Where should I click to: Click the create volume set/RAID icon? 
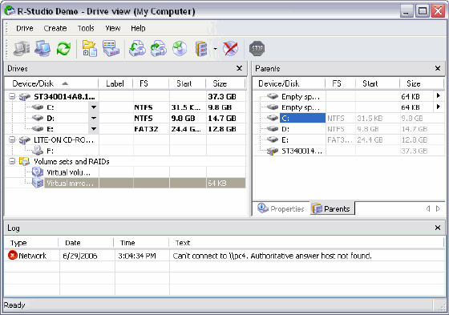[x=201, y=48]
